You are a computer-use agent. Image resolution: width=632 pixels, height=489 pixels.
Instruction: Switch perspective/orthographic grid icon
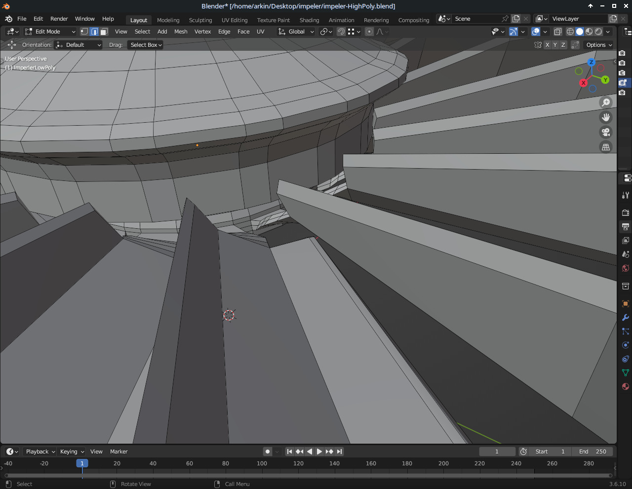(606, 147)
